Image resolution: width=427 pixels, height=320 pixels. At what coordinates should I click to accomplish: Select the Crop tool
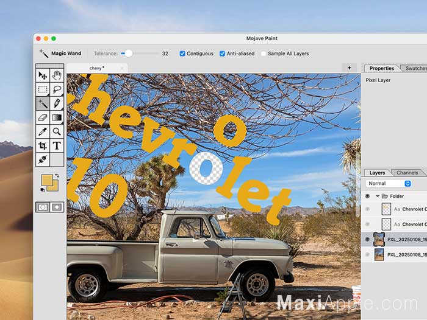43,146
